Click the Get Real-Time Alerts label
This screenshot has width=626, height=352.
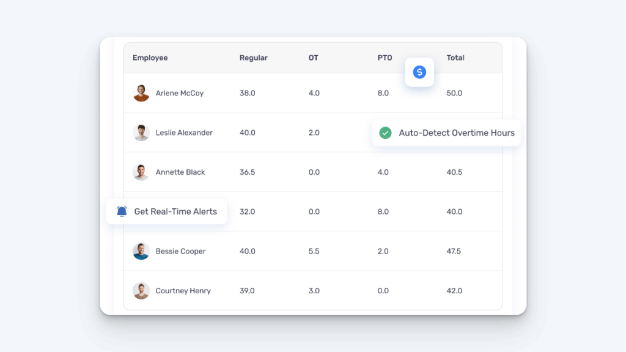pyautogui.click(x=175, y=211)
